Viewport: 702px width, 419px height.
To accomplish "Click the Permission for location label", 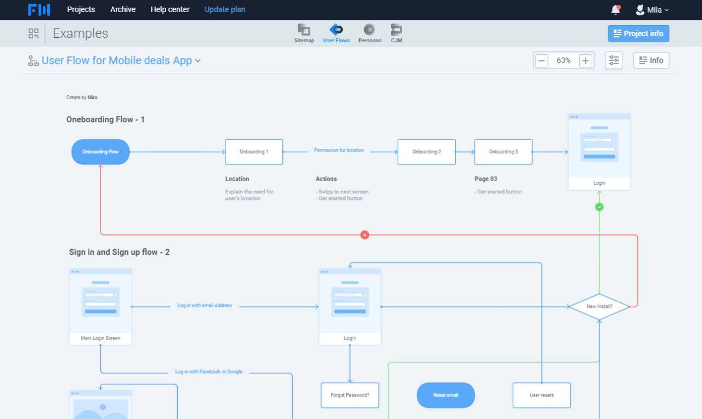I will [x=339, y=150].
